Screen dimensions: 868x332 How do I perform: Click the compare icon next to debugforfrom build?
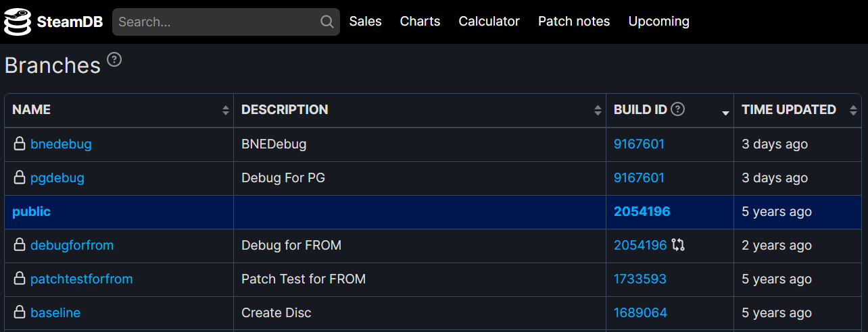click(x=678, y=246)
